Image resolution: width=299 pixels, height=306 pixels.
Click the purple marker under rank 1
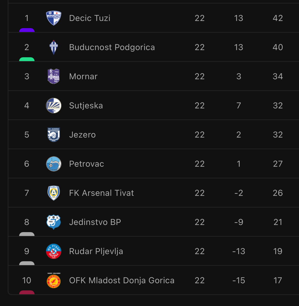pyautogui.click(x=27, y=30)
